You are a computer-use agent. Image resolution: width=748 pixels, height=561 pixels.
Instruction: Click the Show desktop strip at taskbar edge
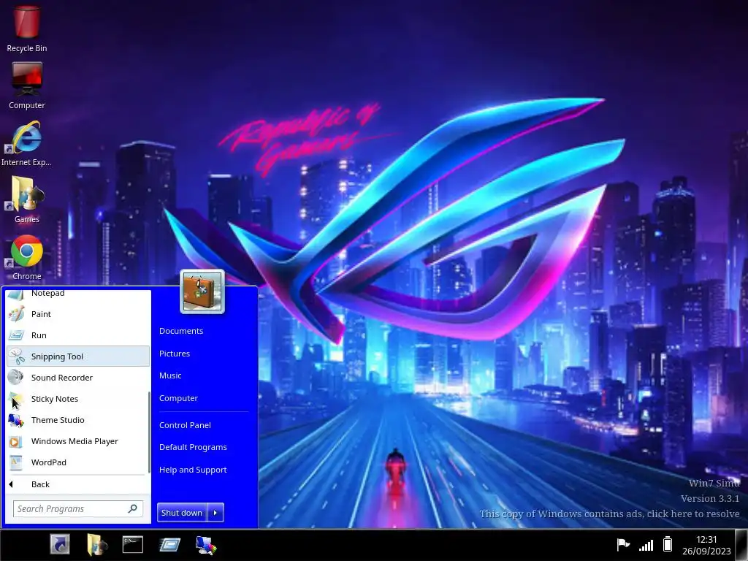tap(741, 545)
